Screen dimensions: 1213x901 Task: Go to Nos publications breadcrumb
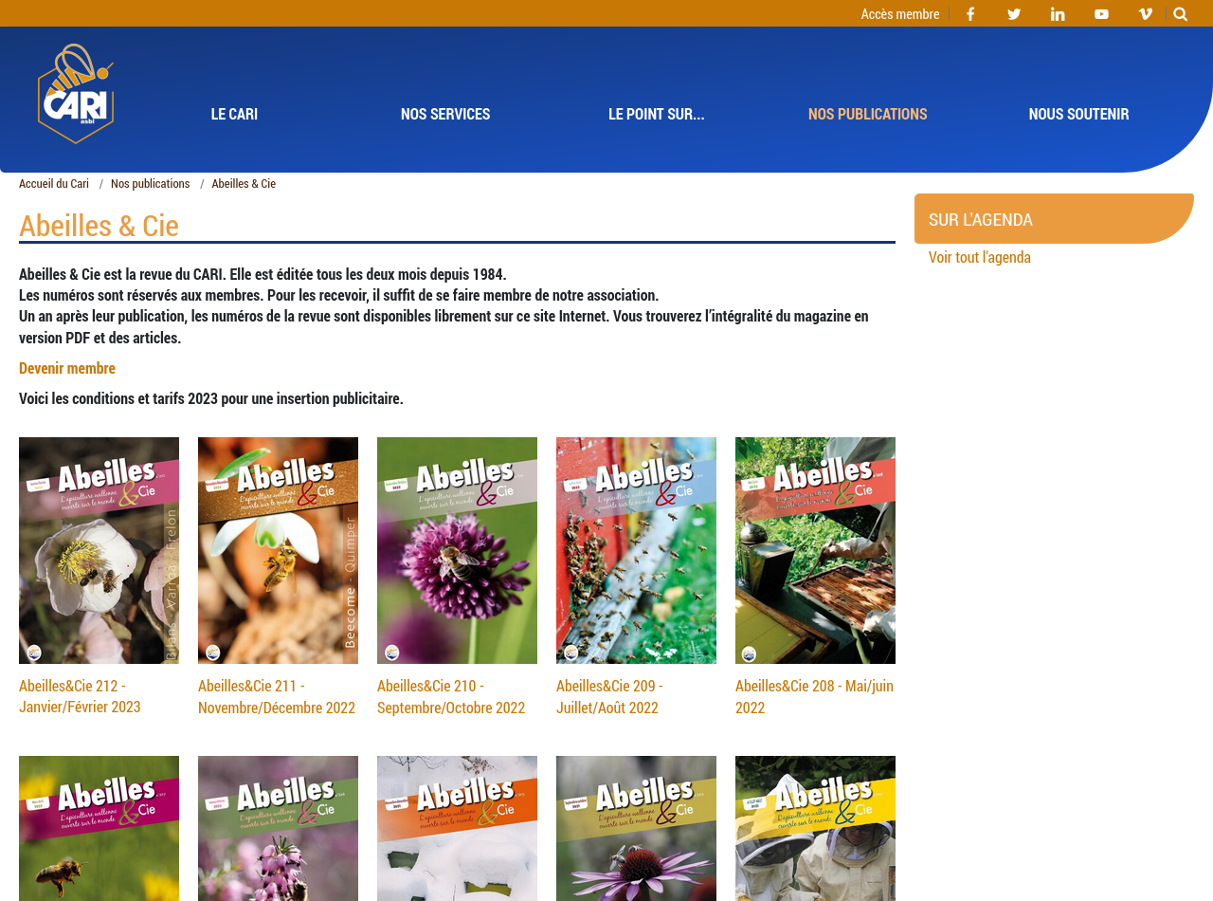tap(151, 183)
